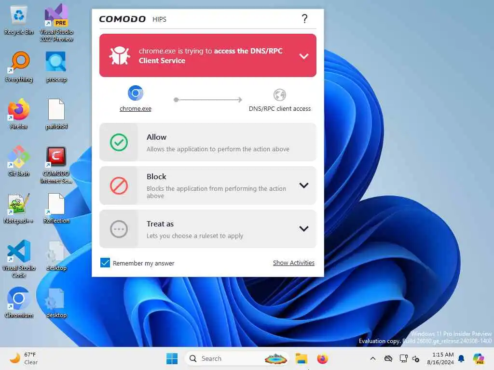494x370 pixels.
Task: Click the red prohibited Block icon
Action: [119, 185]
